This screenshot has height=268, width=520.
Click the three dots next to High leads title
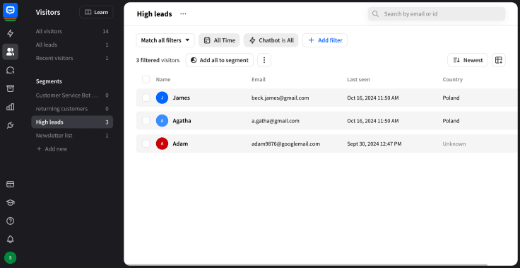point(183,14)
